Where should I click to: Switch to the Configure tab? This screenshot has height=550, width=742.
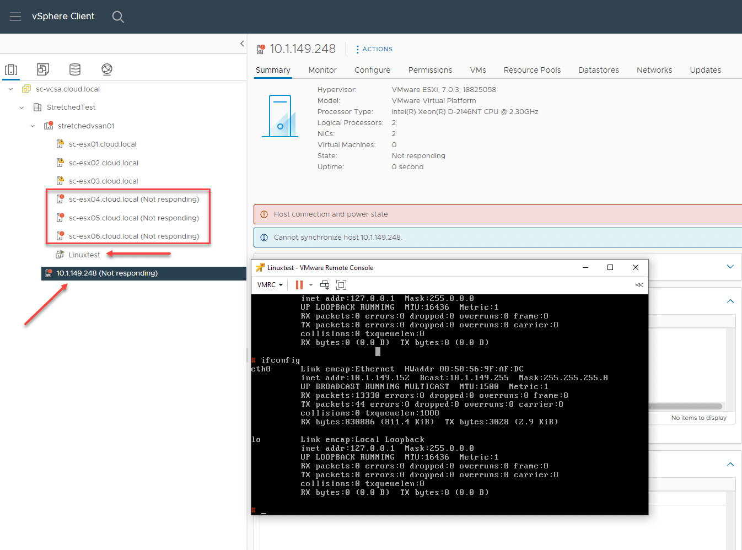[372, 70]
